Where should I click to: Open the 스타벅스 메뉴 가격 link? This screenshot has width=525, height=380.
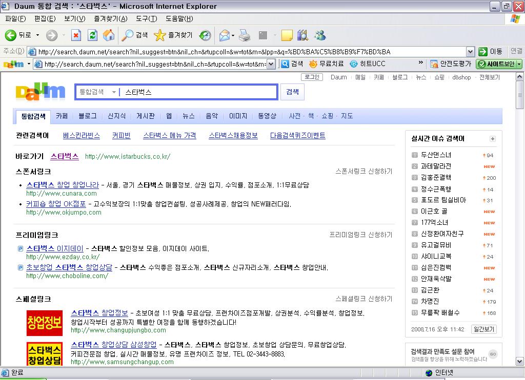169,136
